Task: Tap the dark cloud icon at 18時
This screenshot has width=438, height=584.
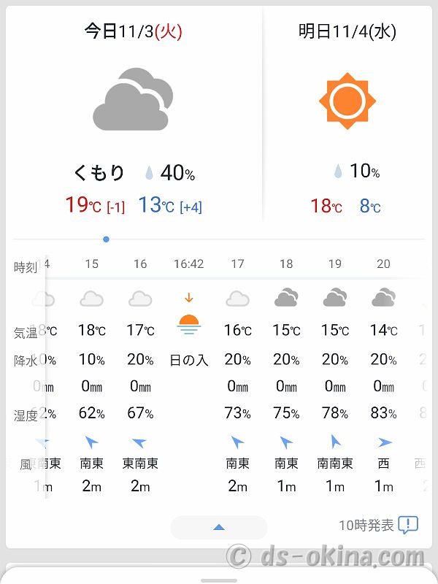Action: click(286, 297)
